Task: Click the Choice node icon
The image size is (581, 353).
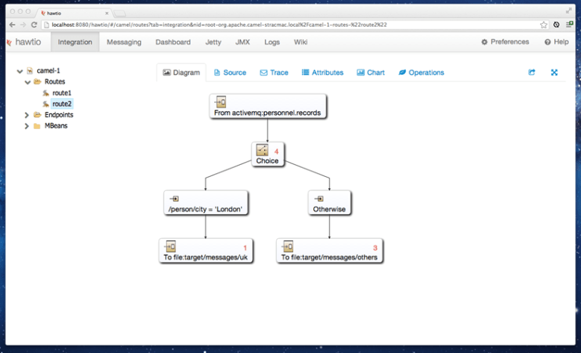Action: pyautogui.click(x=262, y=150)
